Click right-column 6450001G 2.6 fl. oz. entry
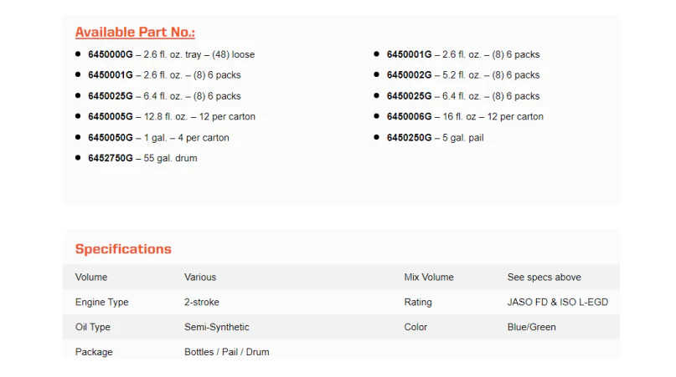Screen dimensions: 676x377 (x=463, y=54)
